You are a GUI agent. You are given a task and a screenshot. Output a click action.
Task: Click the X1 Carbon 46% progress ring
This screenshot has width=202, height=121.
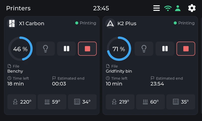(20, 49)
